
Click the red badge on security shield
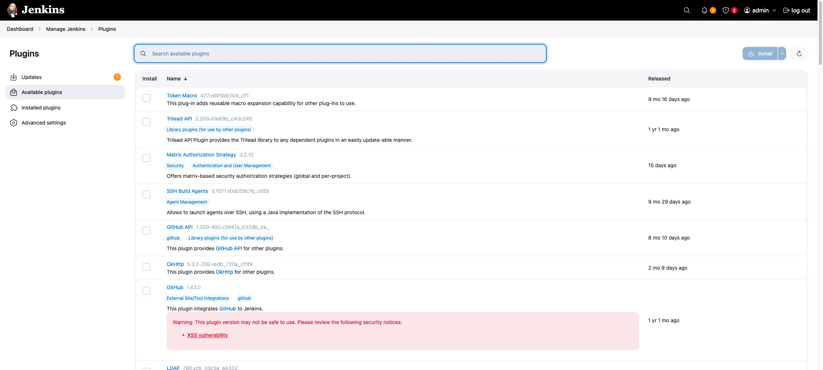(x=734, y=10)
